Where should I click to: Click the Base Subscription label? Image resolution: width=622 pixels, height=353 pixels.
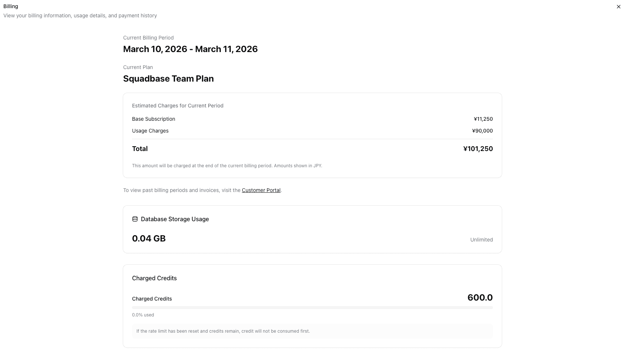point(153,119)
